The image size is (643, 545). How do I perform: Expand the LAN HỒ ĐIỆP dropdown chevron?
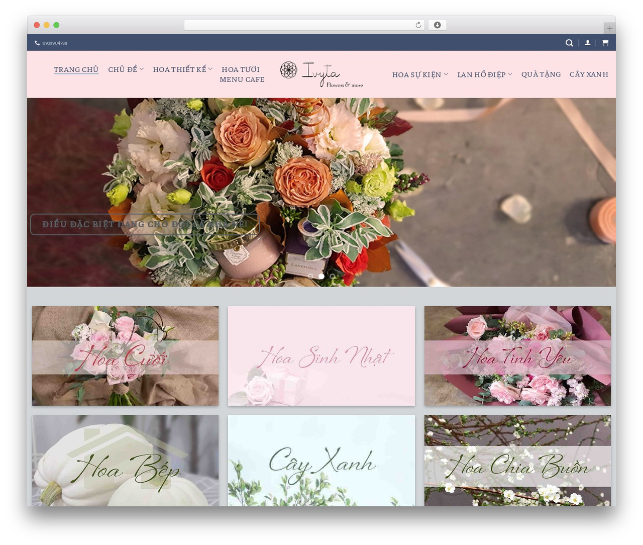[510, 74]
